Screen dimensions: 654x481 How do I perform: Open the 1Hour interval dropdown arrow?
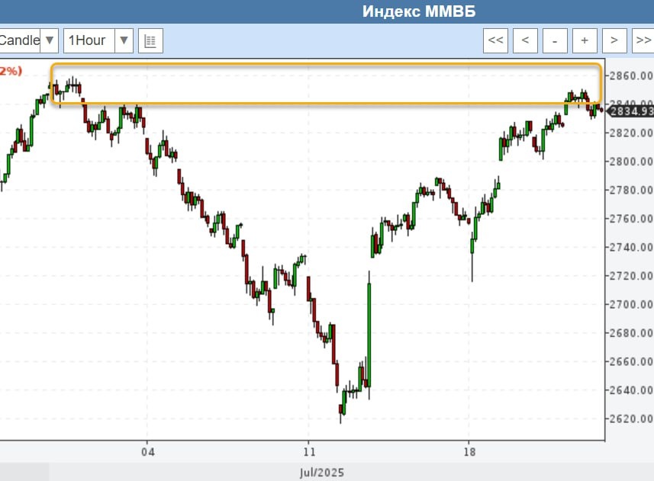(x=124, y=40)
